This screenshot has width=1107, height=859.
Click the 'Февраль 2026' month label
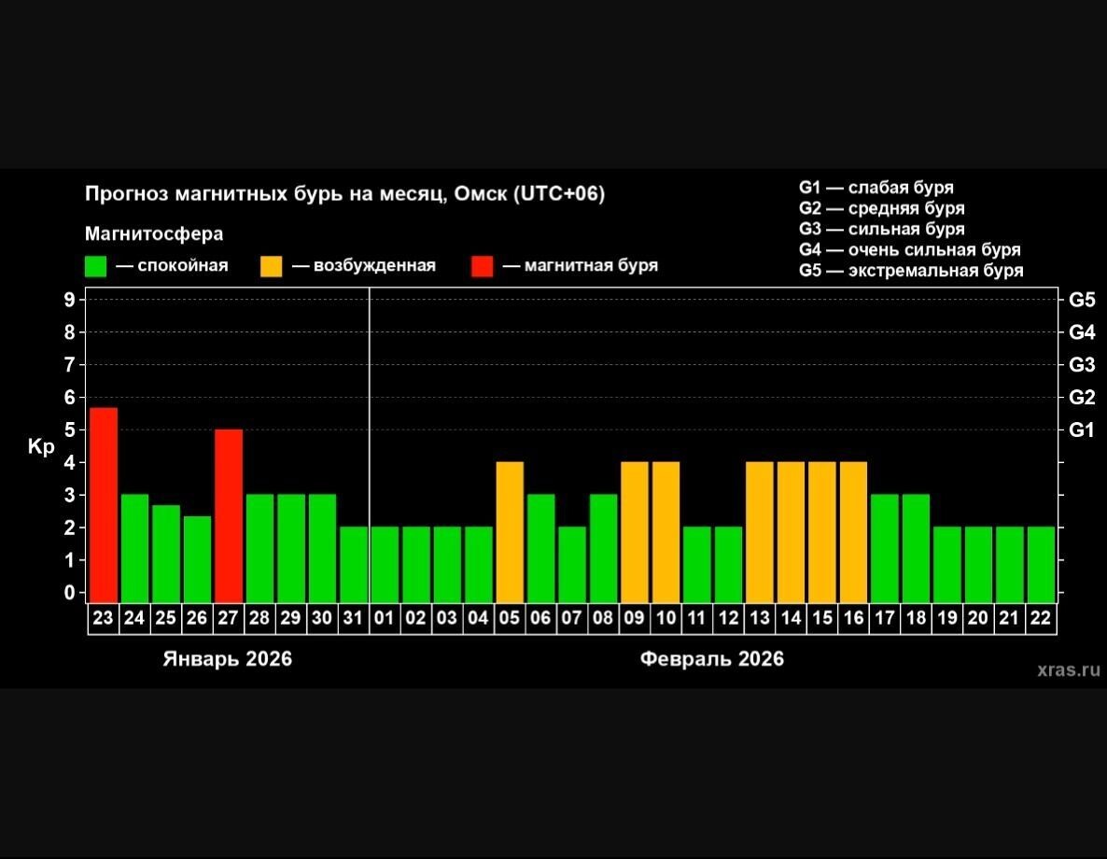click(711, 659)
